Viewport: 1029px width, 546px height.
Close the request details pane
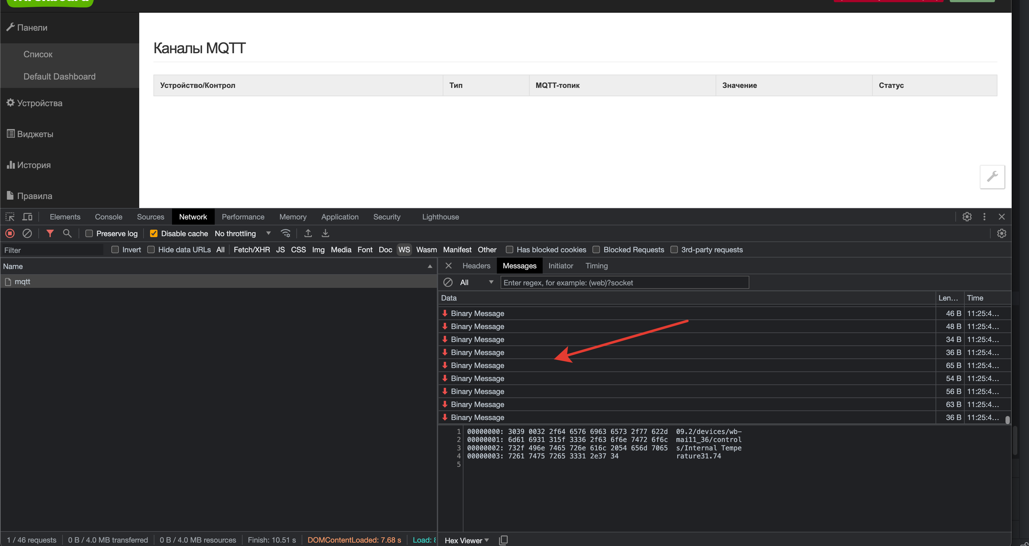click(449, 266)
